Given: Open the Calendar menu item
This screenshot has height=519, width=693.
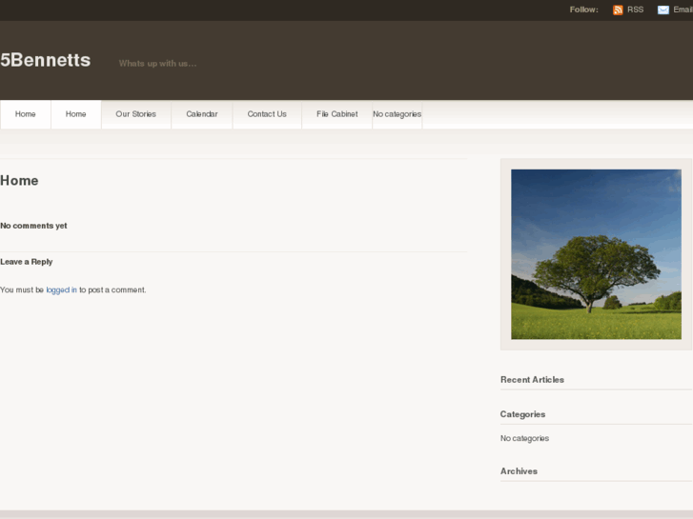Looking at the screenshot, I should pyautogui.click(x=201, y=114).
